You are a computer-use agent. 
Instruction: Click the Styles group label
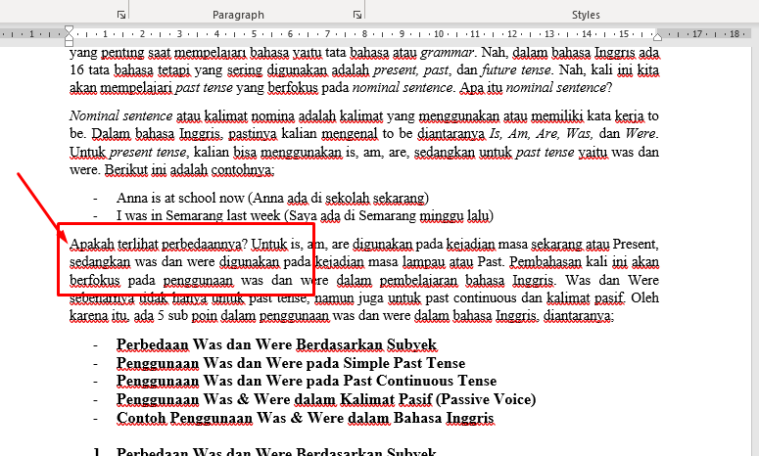click(586, 16)
